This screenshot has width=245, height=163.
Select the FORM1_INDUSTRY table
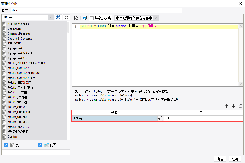coord(19,83)
